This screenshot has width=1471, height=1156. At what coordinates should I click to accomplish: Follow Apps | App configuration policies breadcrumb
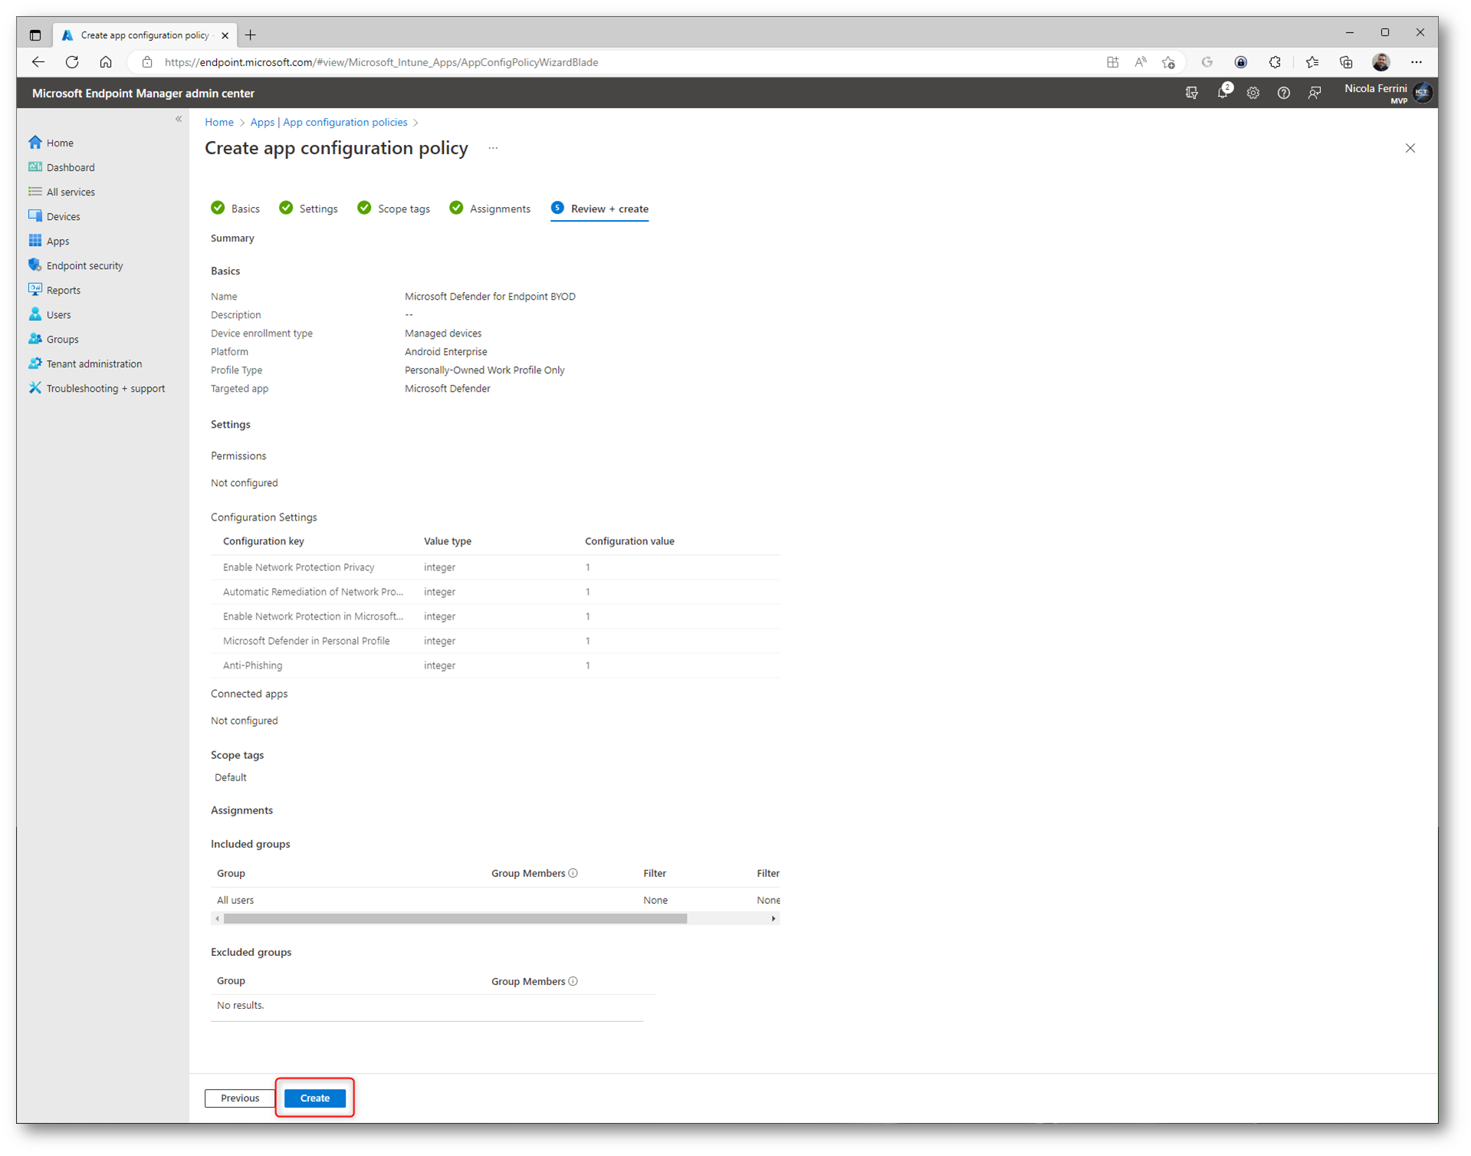pos(329,122)
